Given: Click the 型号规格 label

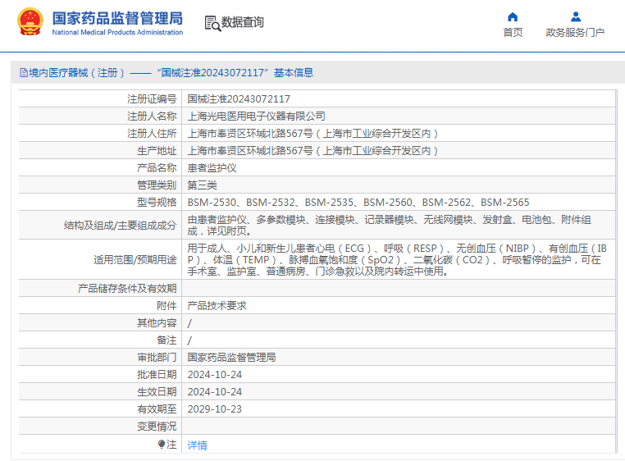Looking at the screenshot, I should [157, 202].
